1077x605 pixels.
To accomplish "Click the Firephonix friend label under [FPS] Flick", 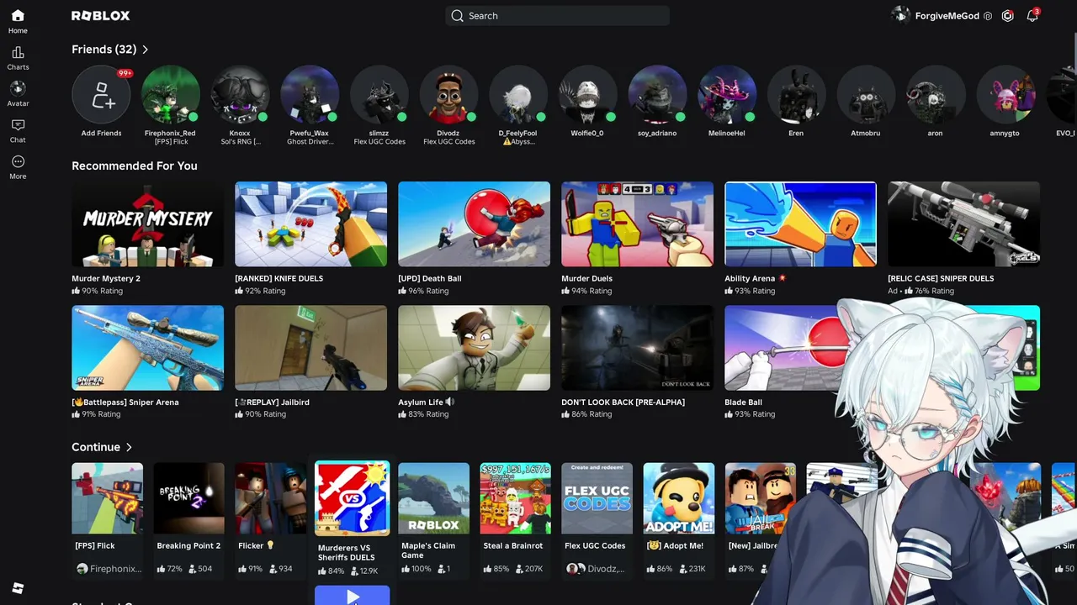I will pyautogui.click(x=109, y=569).
